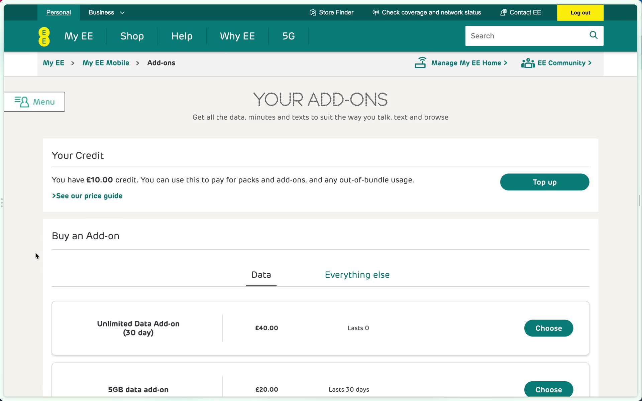Switch to the Data tab
The image size is (642, 401).
(261, 275)
